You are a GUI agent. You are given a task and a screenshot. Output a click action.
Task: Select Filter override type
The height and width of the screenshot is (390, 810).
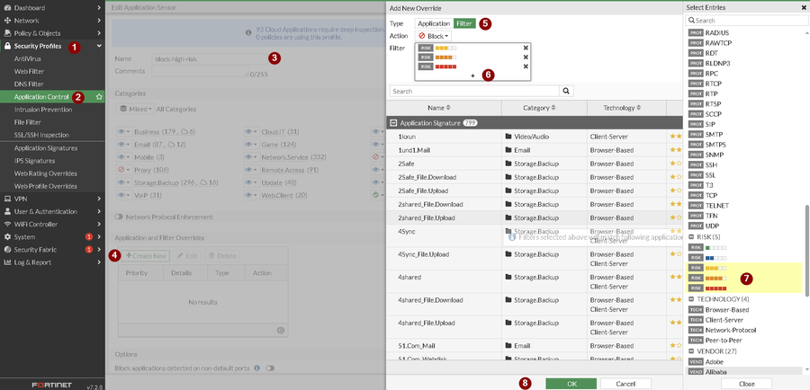tap(464, 23)
